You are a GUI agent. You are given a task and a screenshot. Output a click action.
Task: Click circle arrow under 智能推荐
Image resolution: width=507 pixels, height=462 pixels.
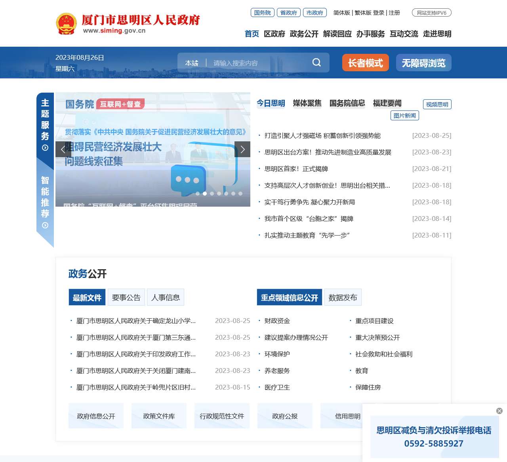(x=45, y=225)
